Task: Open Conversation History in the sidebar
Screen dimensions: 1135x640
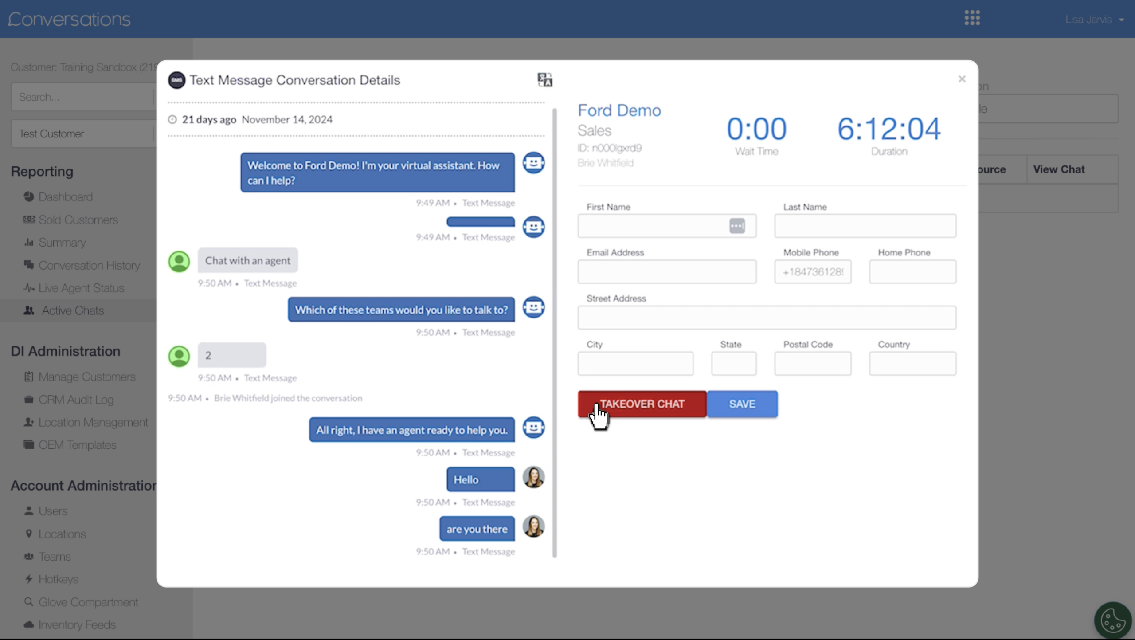Action: (89, 265)
